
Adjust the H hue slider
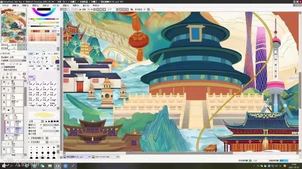(x=43, y=19)
